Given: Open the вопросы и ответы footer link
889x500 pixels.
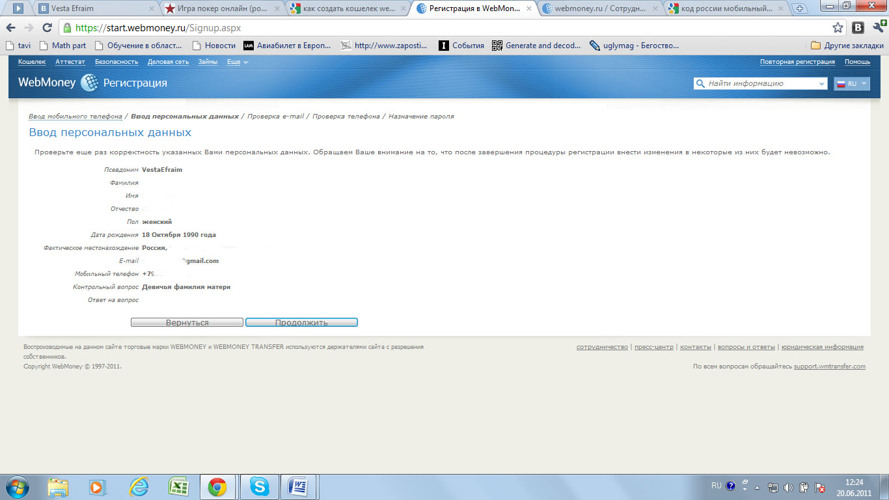Looking at the screenshot, I should tap(746, 347).
